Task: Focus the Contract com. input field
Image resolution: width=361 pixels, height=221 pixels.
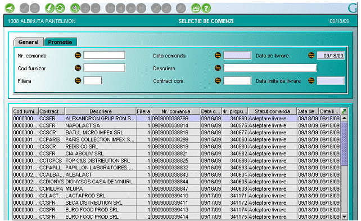Action: (x=237, y=80)
